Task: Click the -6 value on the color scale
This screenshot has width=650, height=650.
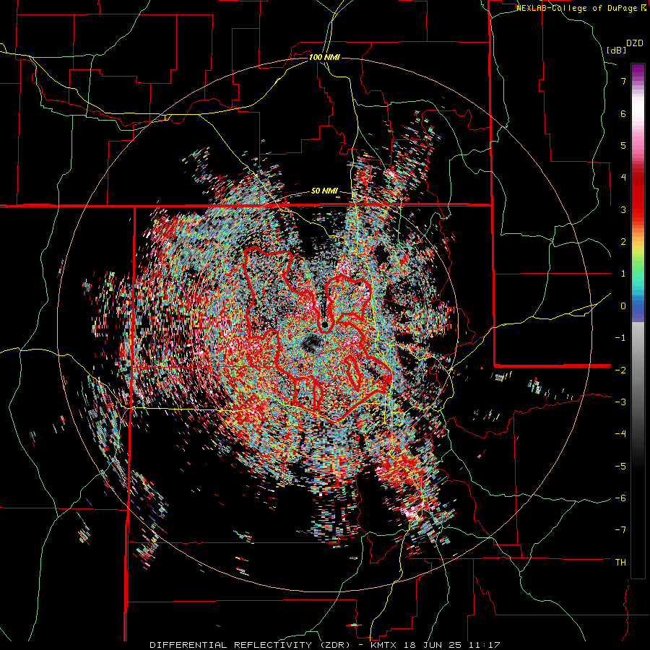Action: 620,498
